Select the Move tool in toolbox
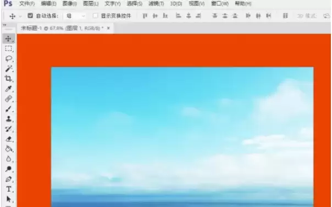The image size is (332, 207). (8, 39)
